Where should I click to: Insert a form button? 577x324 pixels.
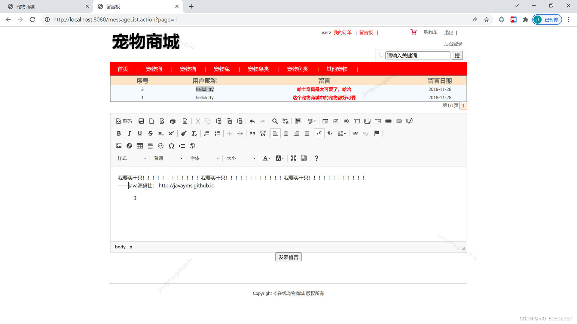coord(388,121)
